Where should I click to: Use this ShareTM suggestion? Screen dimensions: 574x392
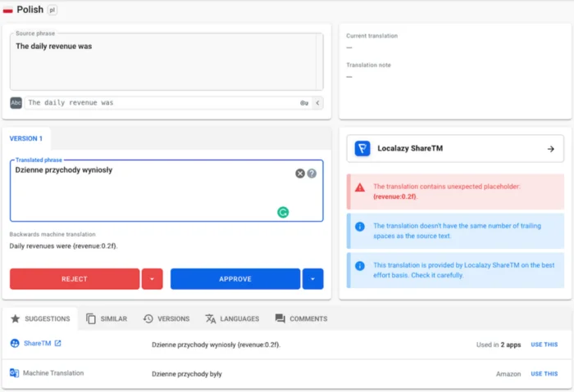544,345
